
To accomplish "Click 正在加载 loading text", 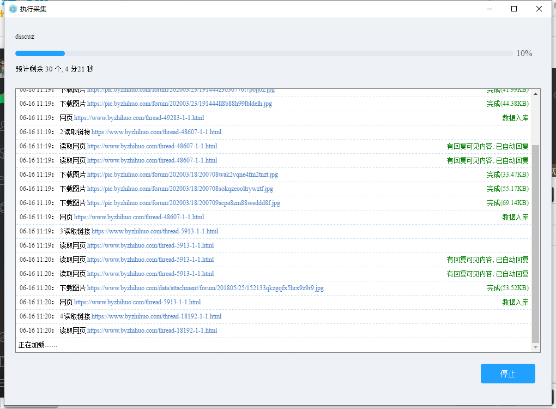I will 38,345.
